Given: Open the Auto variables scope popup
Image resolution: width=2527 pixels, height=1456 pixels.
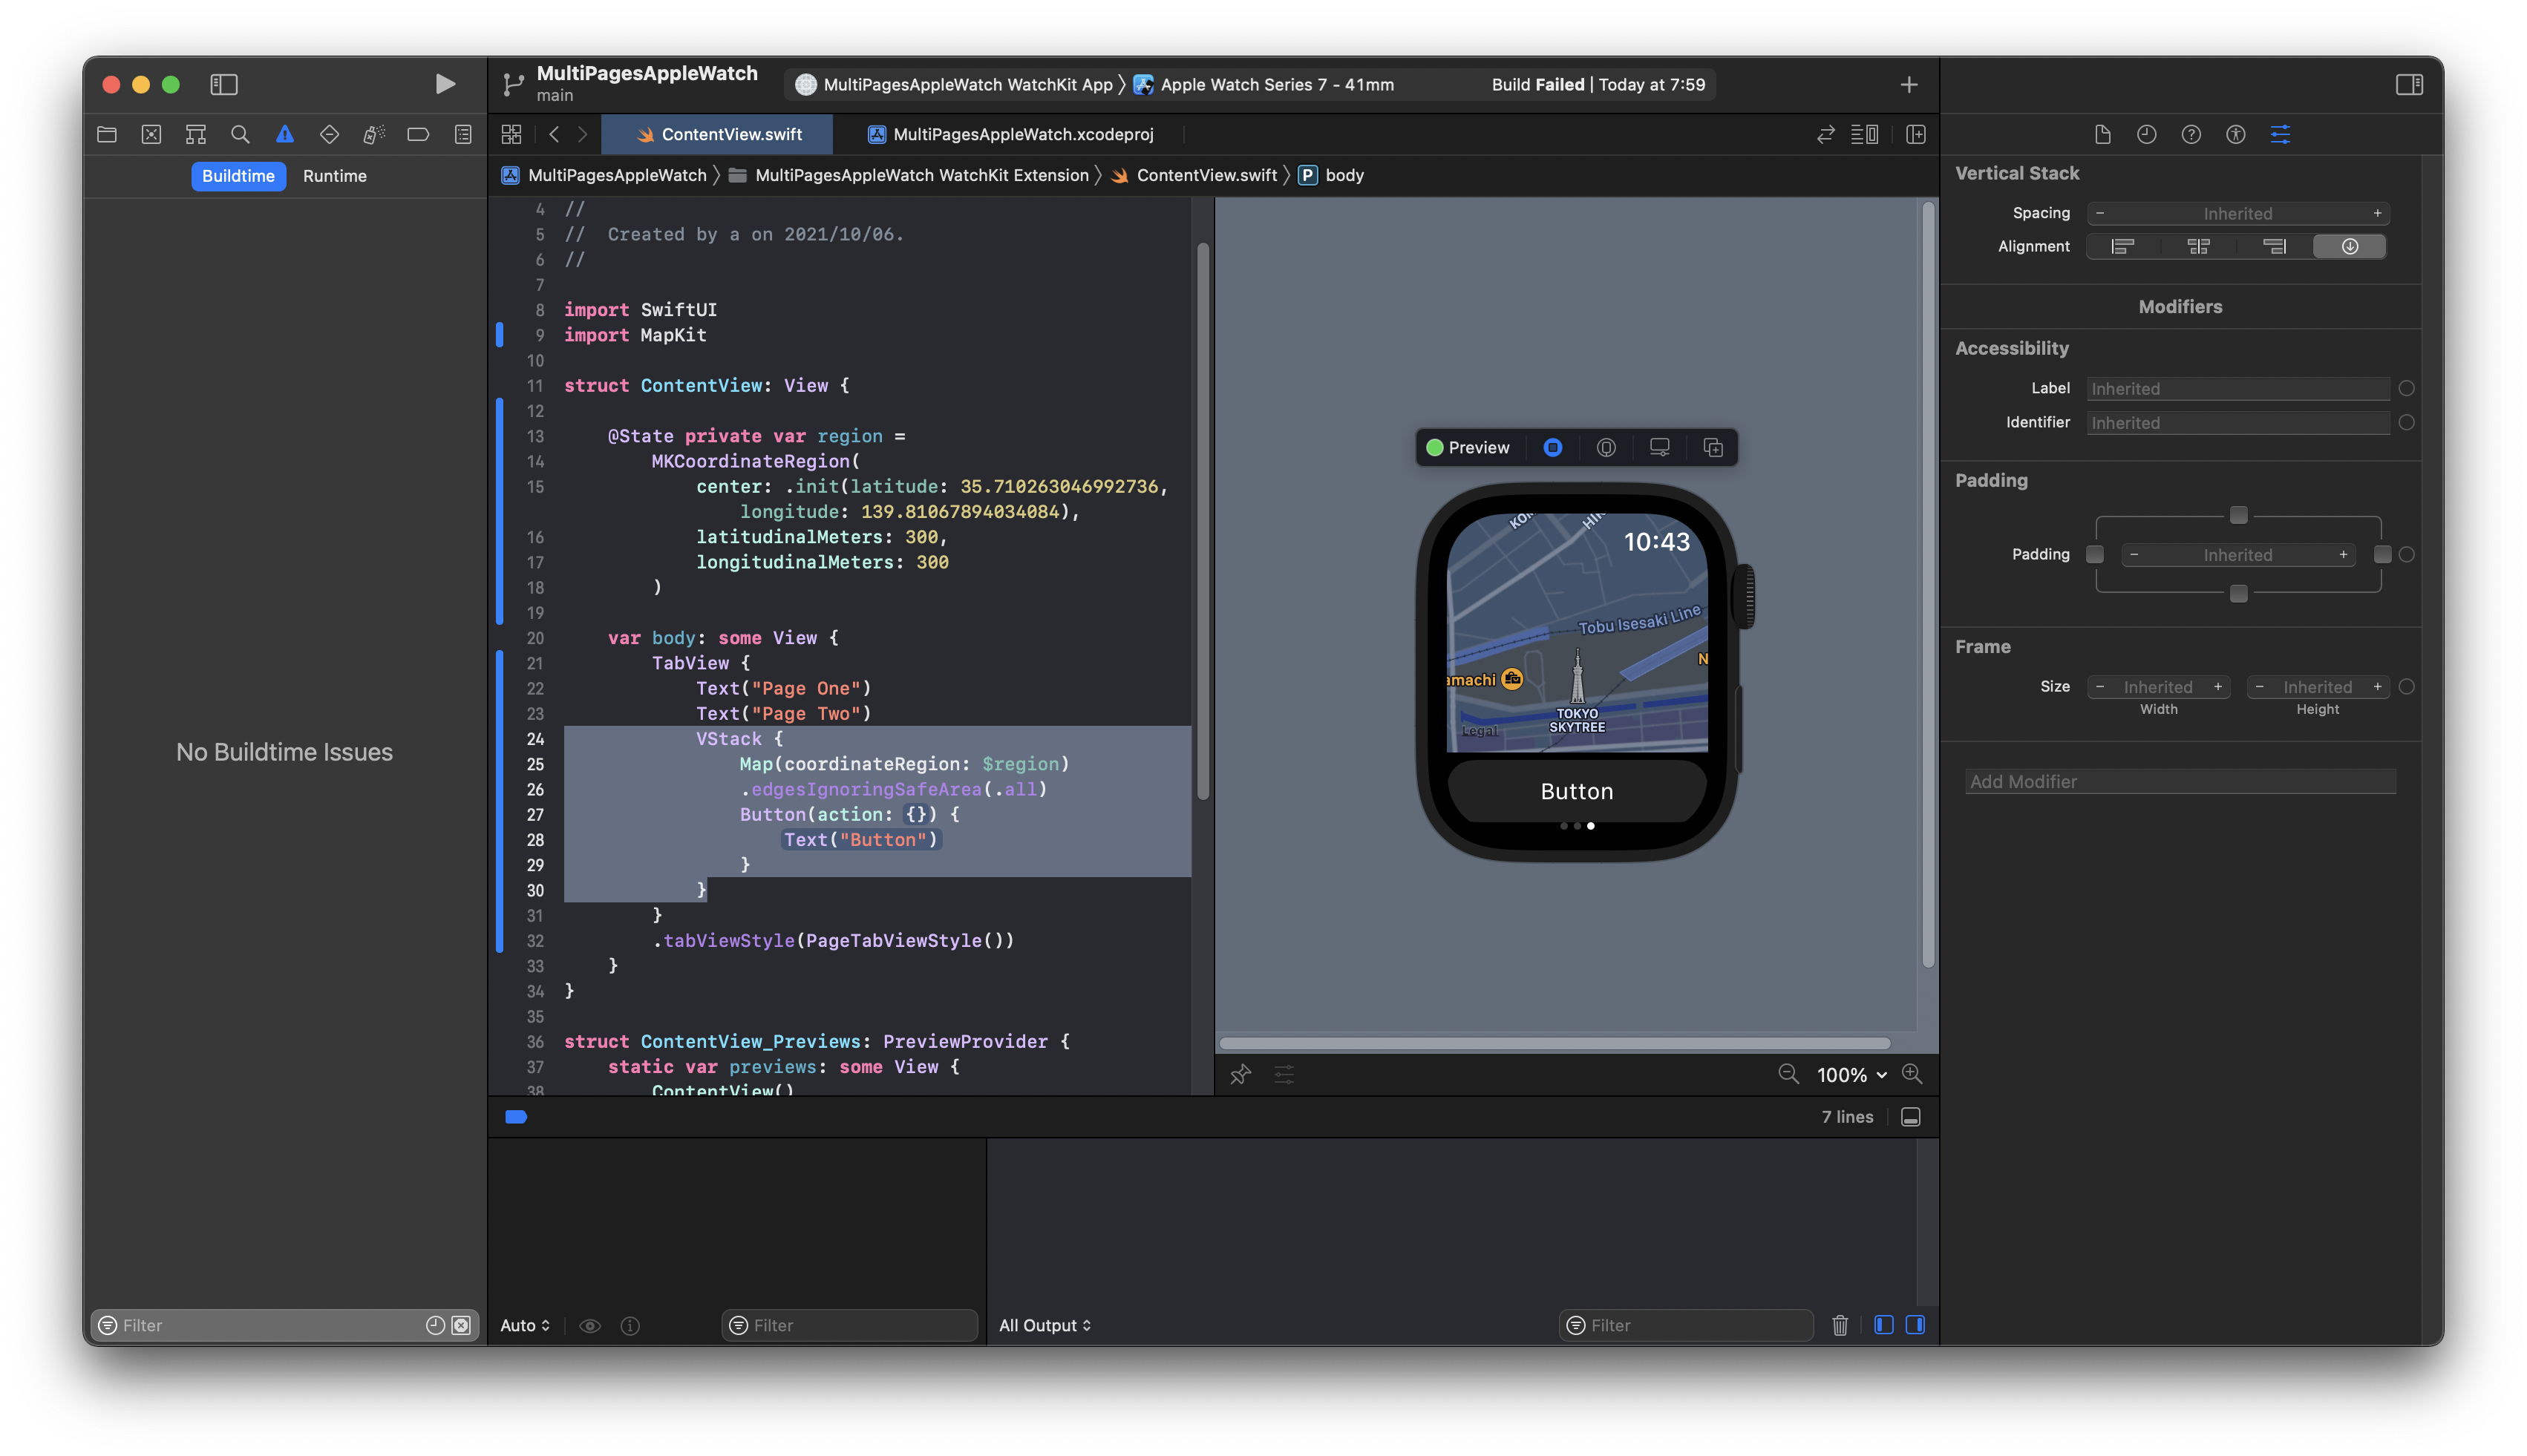Looking at the screenshot, I should click(524, 1325).
